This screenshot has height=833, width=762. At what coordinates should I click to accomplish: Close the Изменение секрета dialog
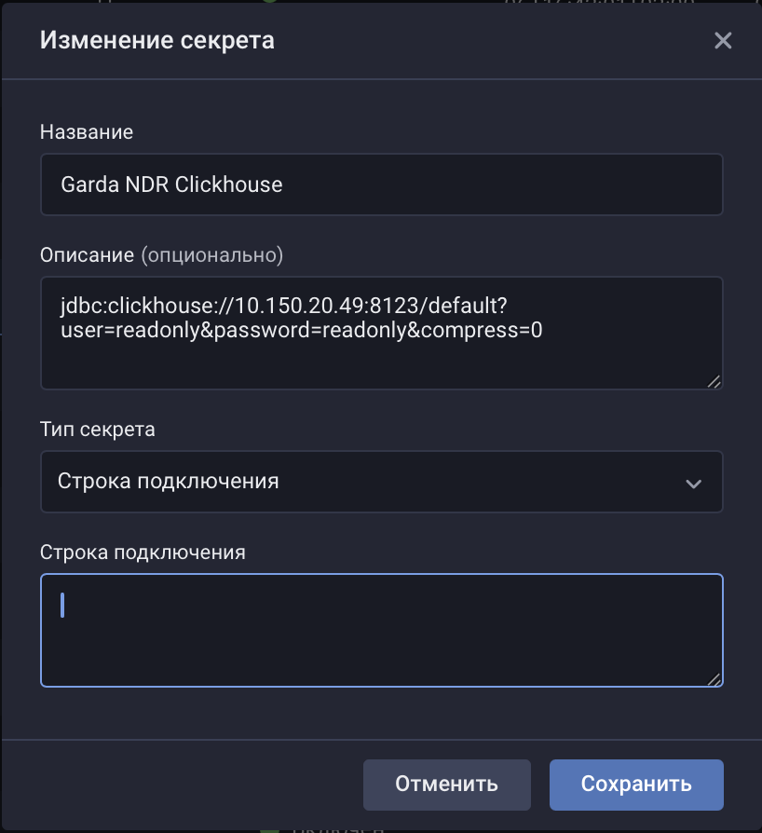[723, 40]
